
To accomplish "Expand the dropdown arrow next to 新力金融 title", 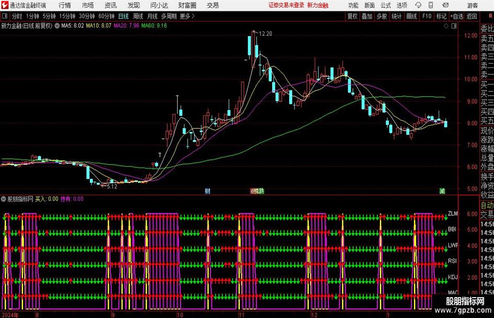I will (57, 26).
